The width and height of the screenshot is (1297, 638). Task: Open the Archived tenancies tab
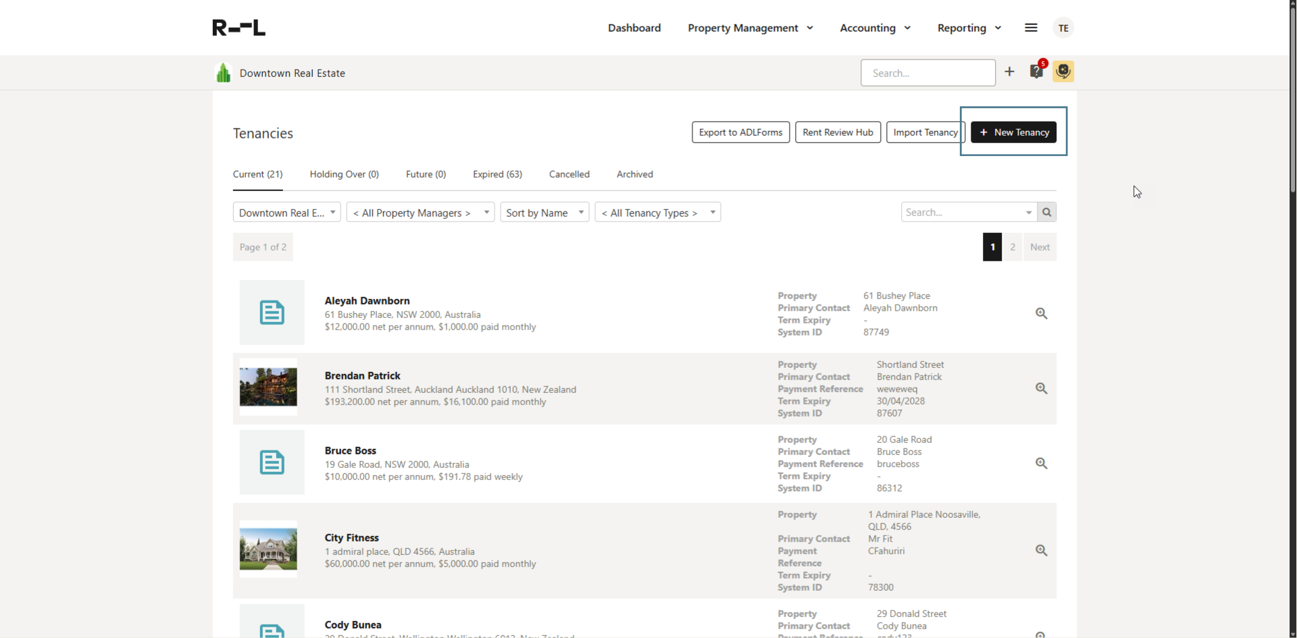pyautogui.click(x=634, y=174)
